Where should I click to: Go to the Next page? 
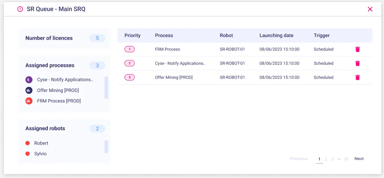359,159
